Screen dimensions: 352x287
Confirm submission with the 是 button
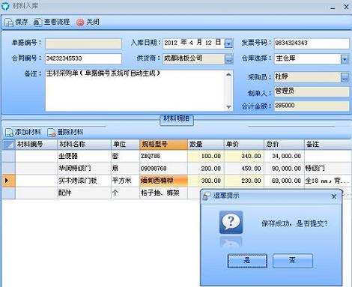click(247, 261)
